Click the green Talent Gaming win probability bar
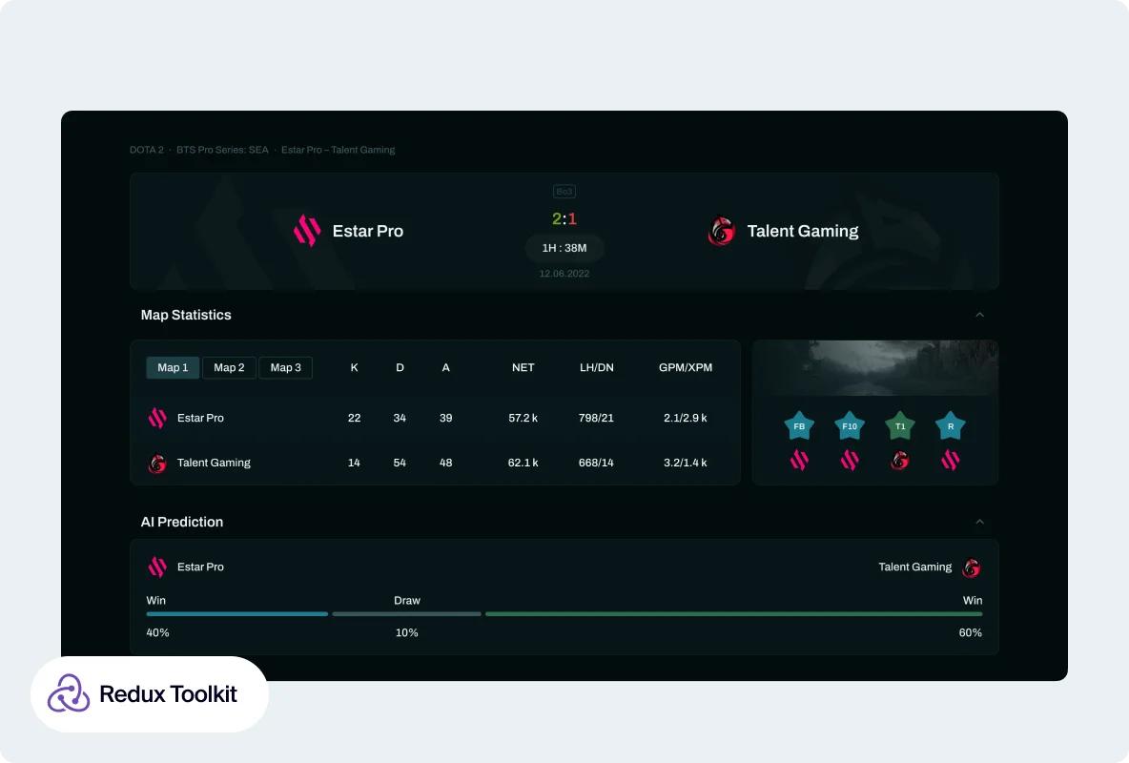Viewport: 1129px width, 763px height. [x=733, y=614]
